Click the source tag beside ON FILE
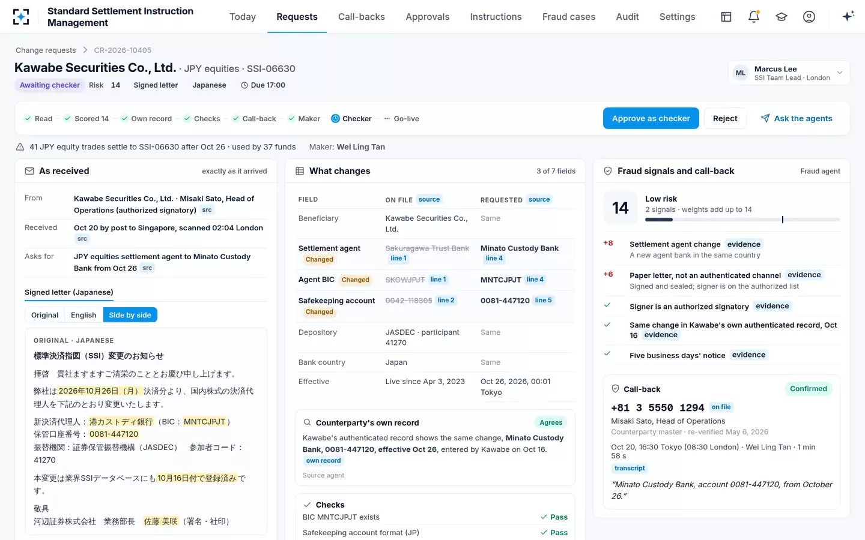The width and height of the screenshot is (865, 540). tap(429, 200)
